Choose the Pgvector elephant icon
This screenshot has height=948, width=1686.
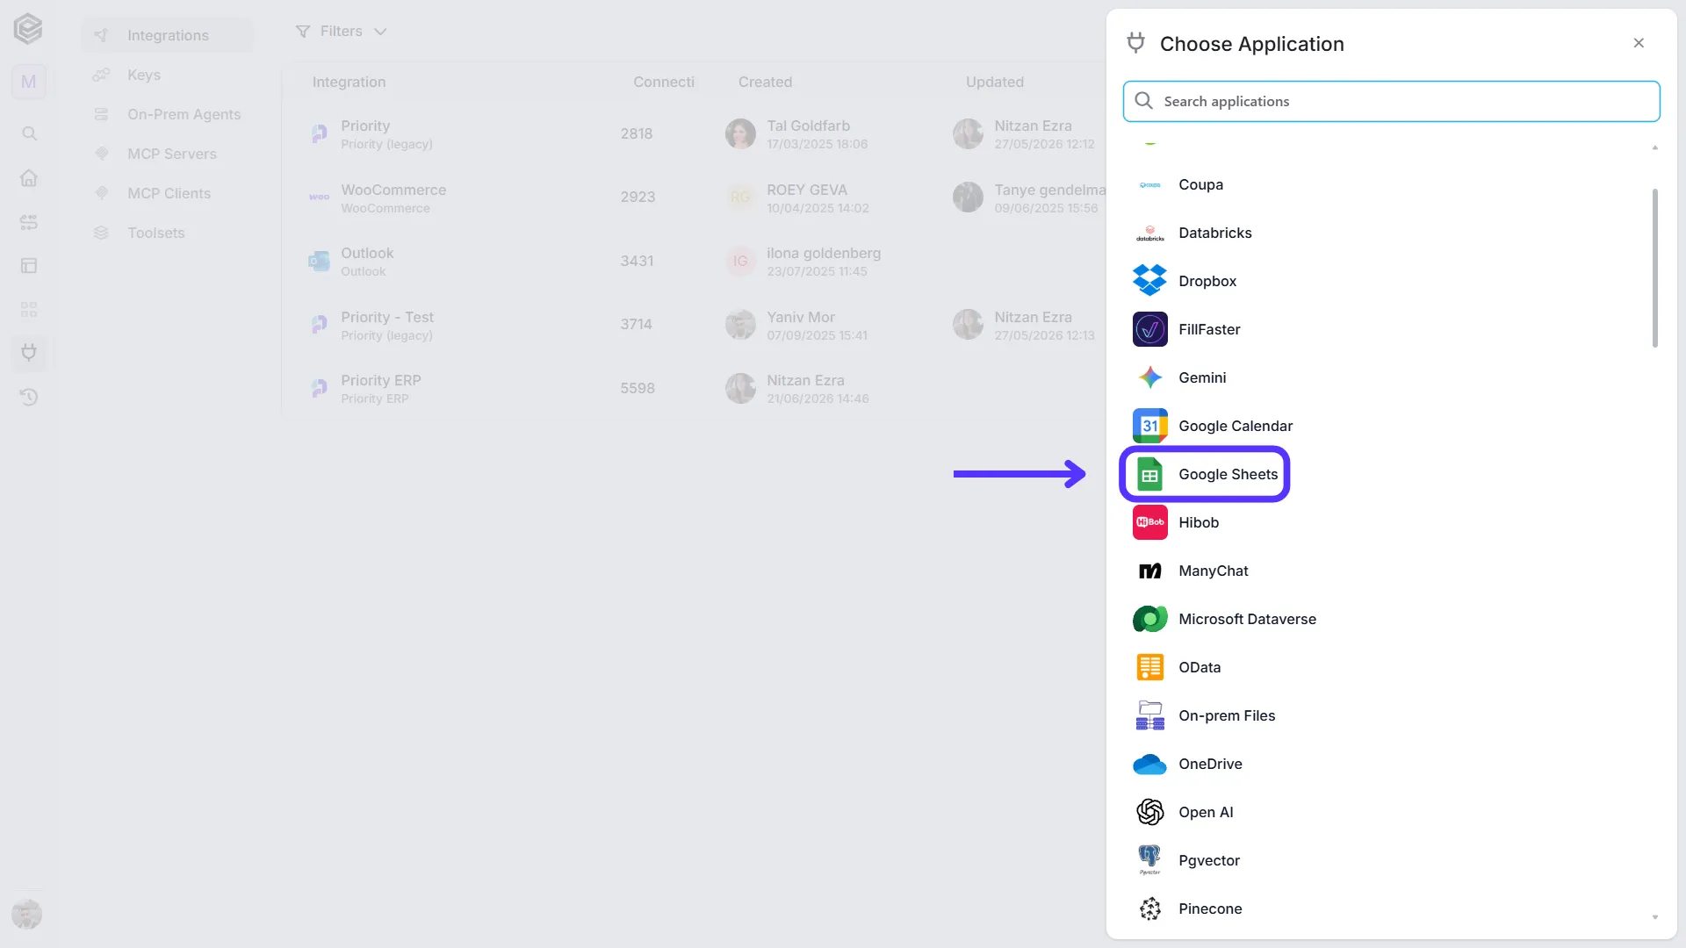1149,860
